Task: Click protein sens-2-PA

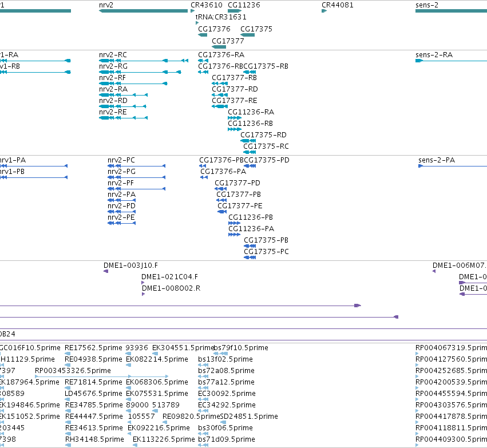Action: tap(437, 161)
